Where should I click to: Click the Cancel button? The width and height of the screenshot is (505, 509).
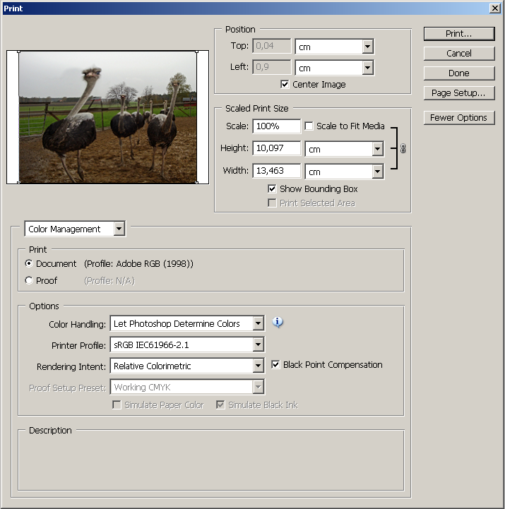[x=459, y=53]
